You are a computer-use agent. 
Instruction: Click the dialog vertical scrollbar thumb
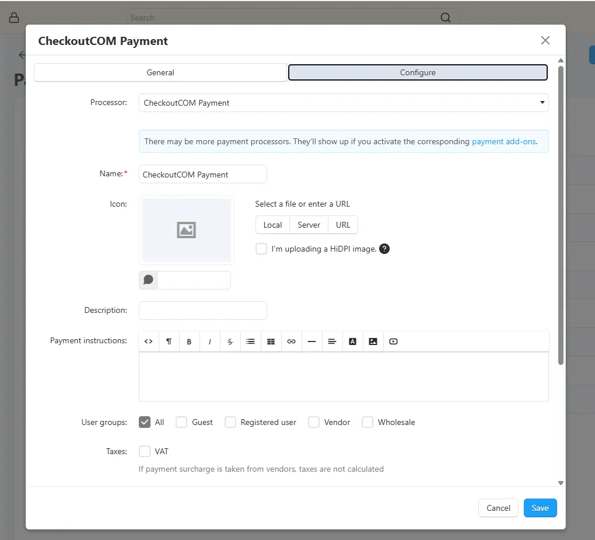point(561,215)
